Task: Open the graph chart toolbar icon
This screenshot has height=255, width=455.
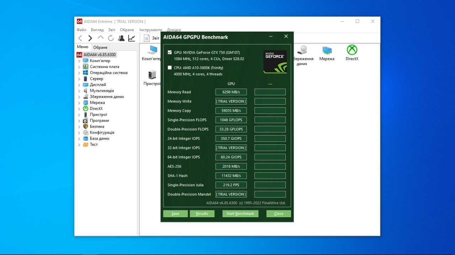Action: point(132,38)
